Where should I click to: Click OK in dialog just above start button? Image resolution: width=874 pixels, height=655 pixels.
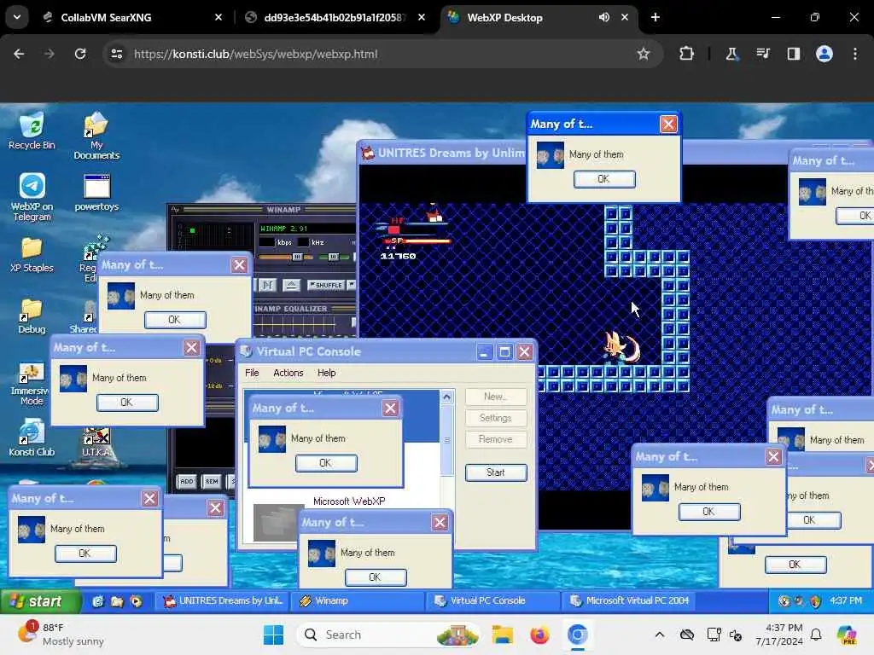tap(85, 553)
